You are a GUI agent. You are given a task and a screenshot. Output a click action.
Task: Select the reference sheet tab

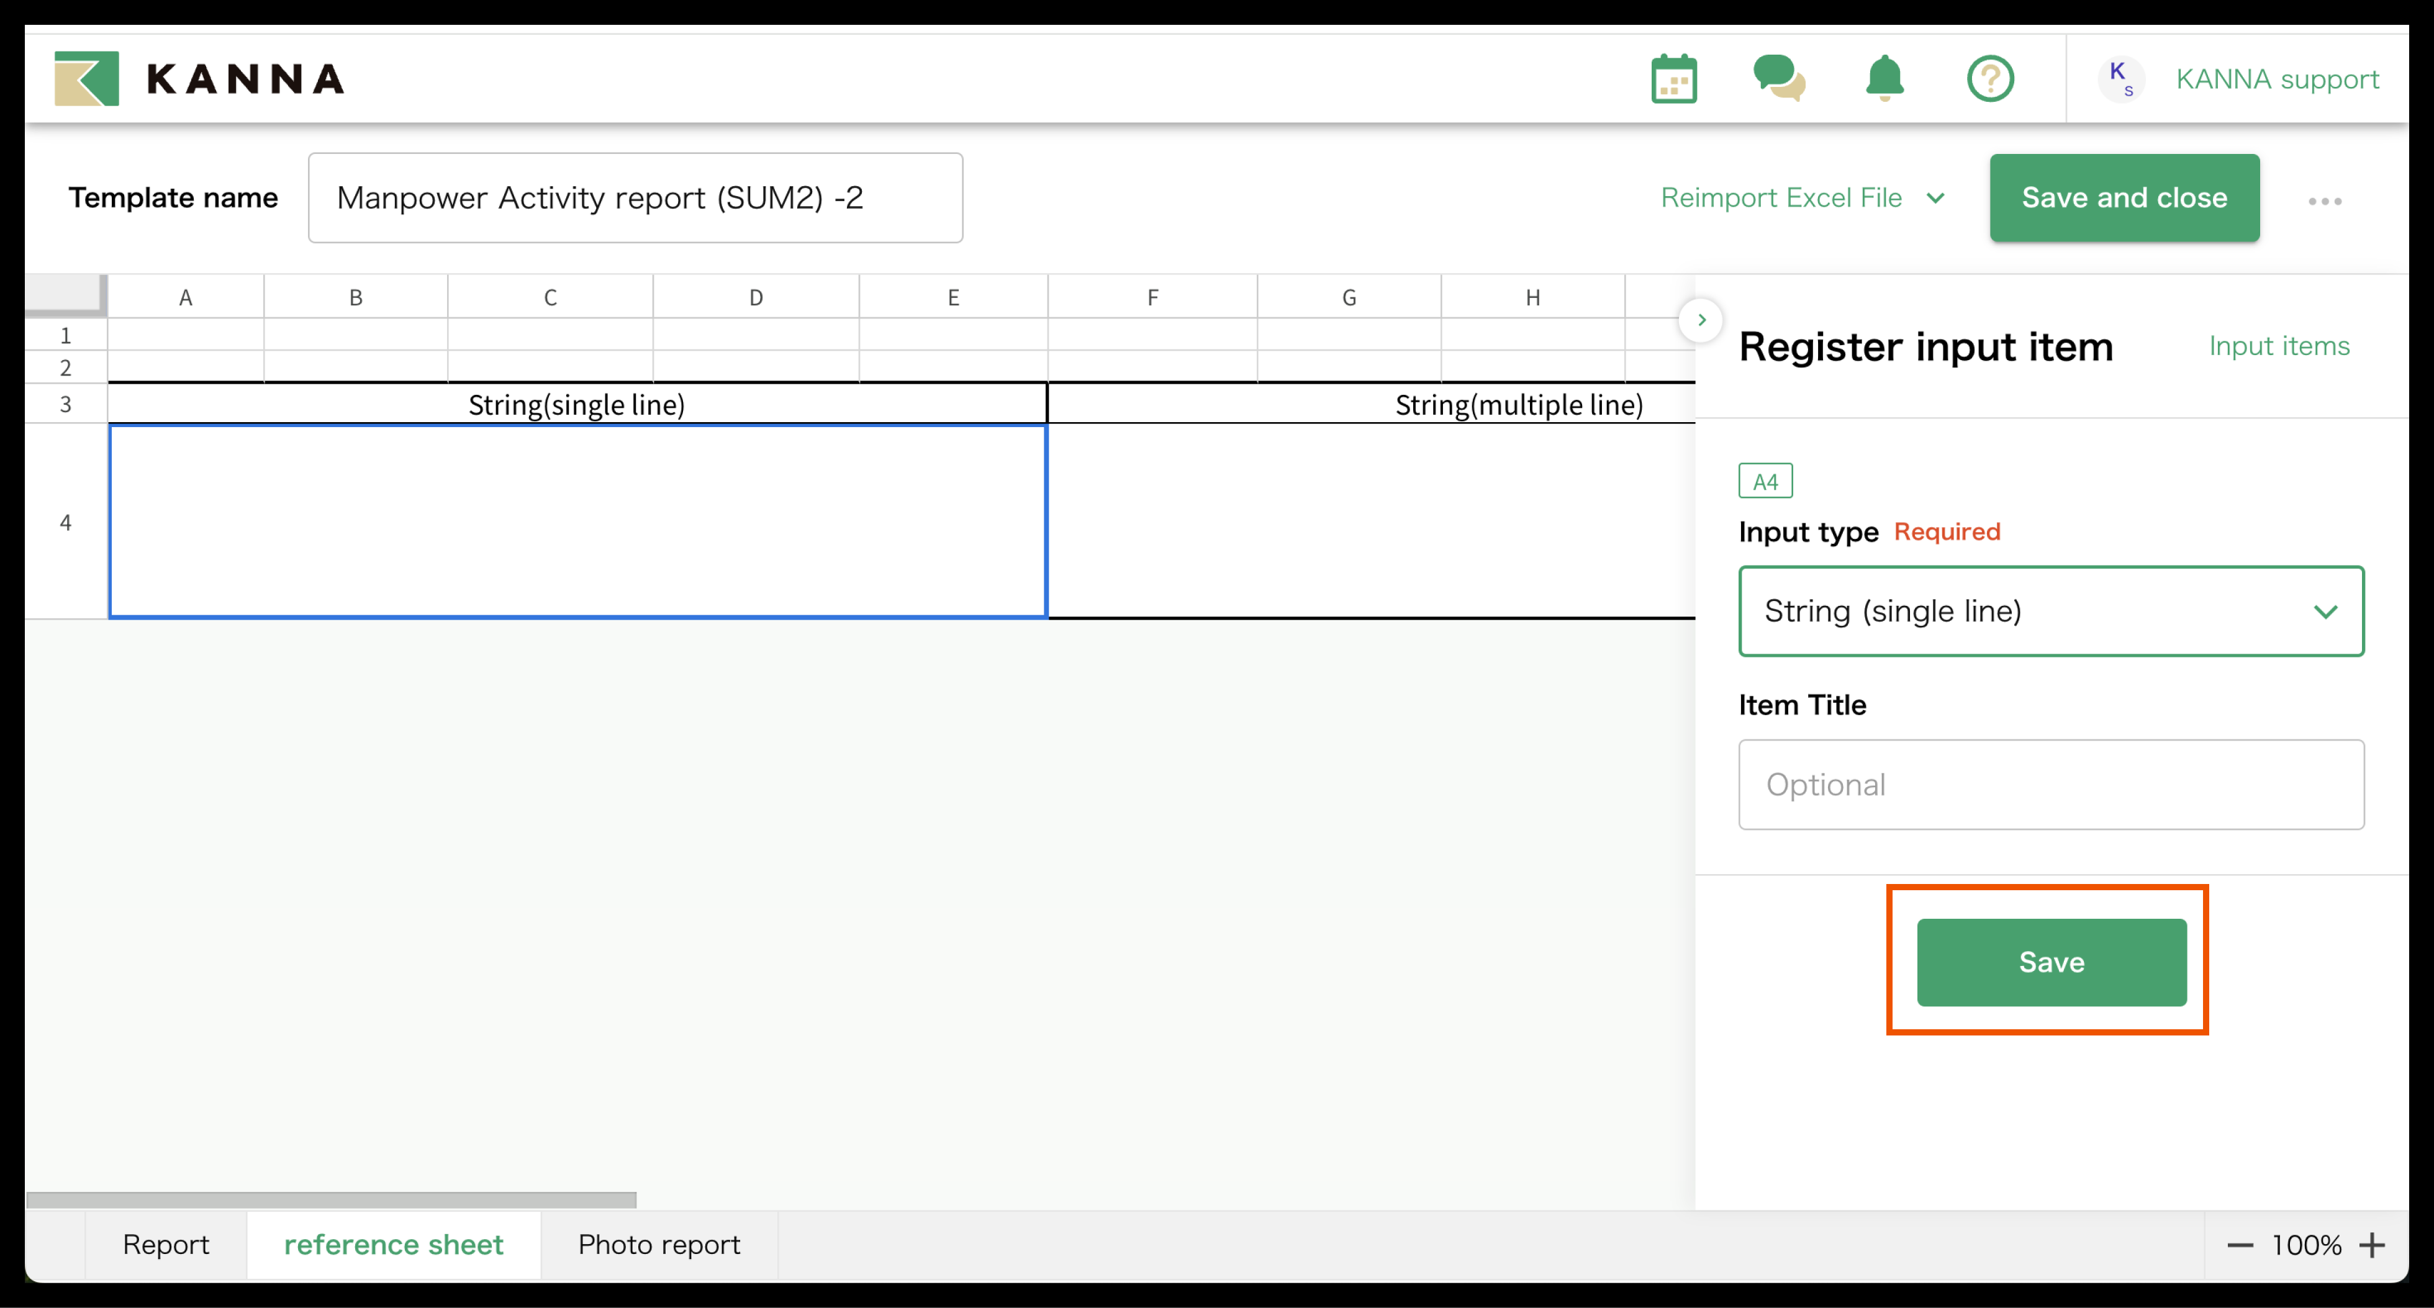(x=393, y=1245)
